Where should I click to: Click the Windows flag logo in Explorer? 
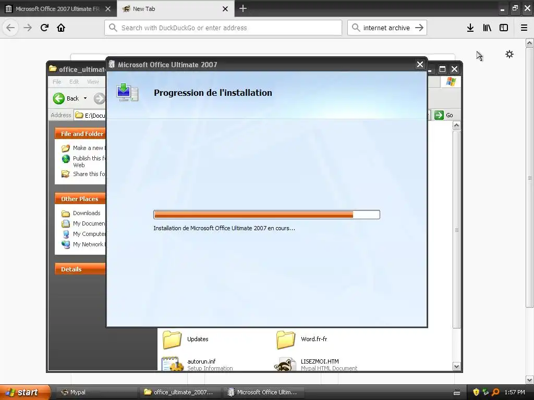[451, 82]
